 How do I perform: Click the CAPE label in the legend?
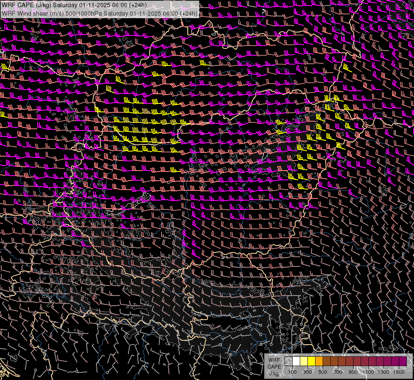pyautogui.click(x=274, y=367)
